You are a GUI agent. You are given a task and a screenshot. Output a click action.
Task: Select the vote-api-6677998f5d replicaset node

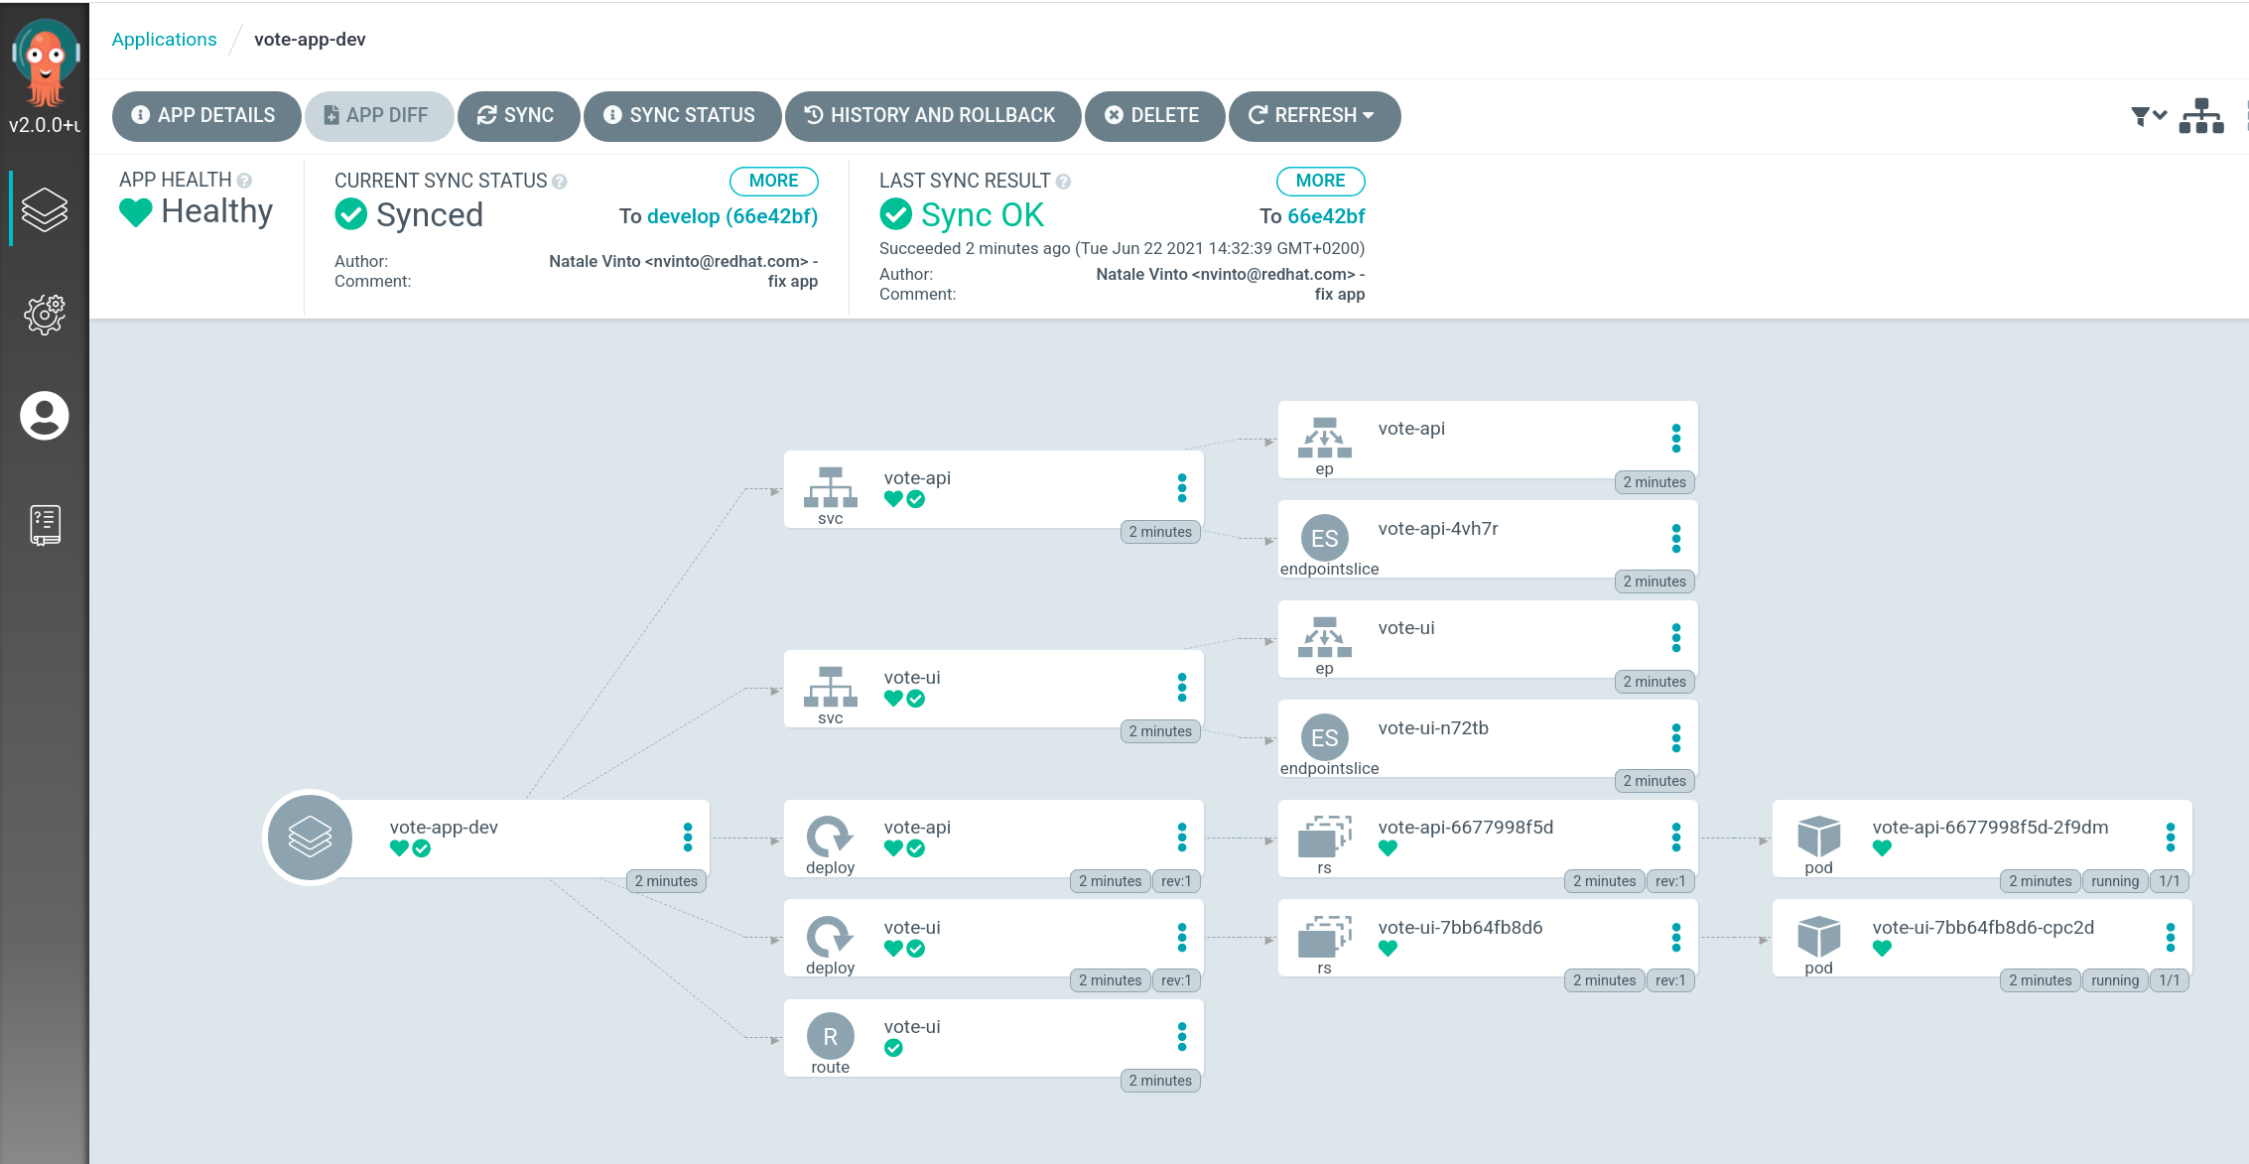point(1465,828)
